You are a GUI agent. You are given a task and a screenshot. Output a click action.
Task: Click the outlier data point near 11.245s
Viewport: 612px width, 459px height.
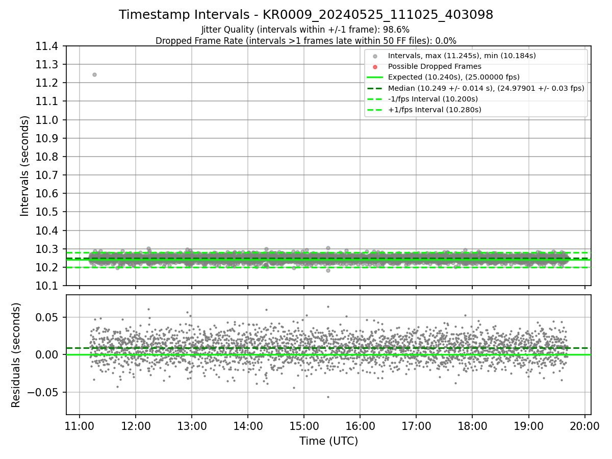(x=94, y=74)
